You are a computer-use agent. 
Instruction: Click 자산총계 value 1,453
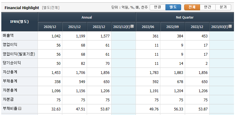tap(56, 73)
